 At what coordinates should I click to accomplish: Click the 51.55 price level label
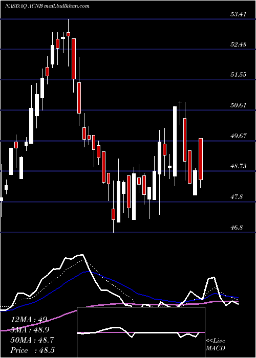(x=239, y=75)
